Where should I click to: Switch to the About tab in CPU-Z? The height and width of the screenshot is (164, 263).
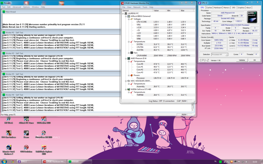click(x=249, y=8)
